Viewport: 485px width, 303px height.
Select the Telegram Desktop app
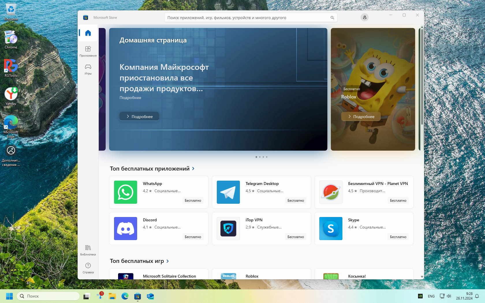coord(261,192)
